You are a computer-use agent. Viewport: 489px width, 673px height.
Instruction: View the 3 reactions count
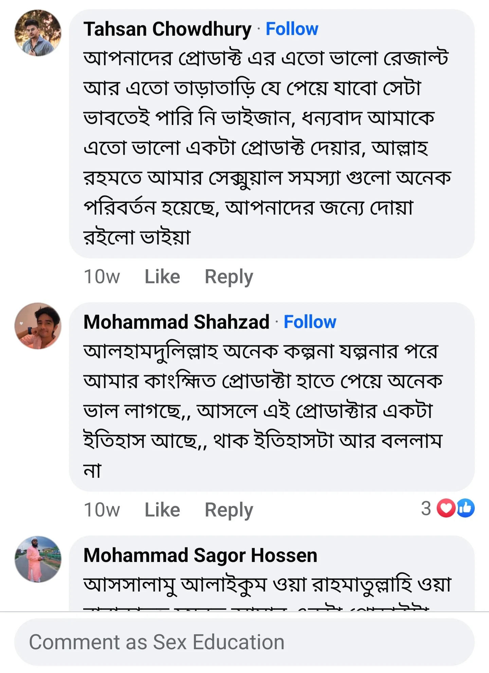(x=426, y=508)
